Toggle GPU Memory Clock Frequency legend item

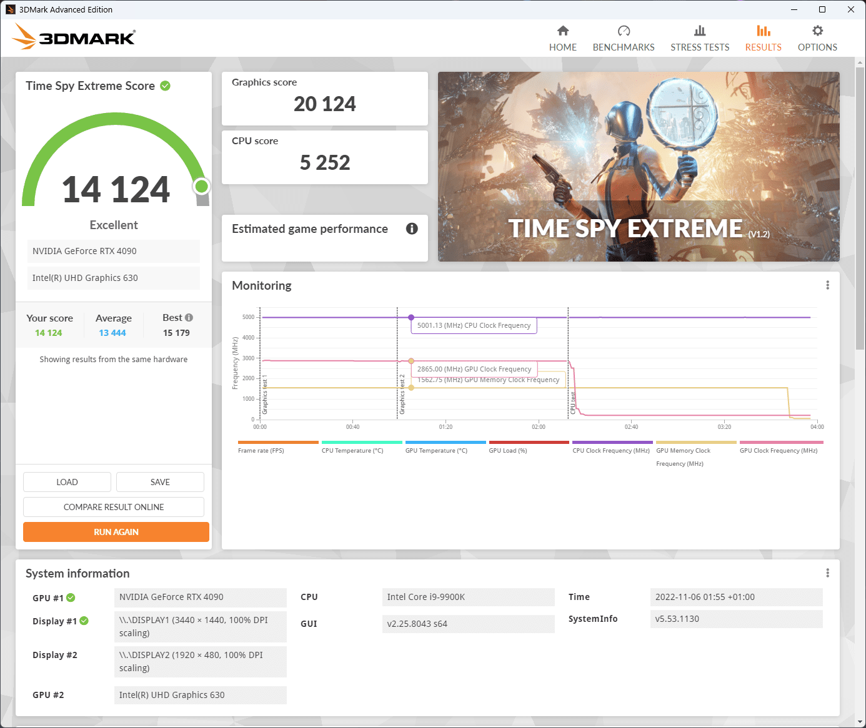pyautogui.click(x=696, y=454)
